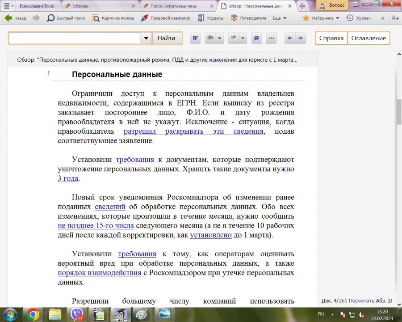Click the Найти button

tap(167, 38)
